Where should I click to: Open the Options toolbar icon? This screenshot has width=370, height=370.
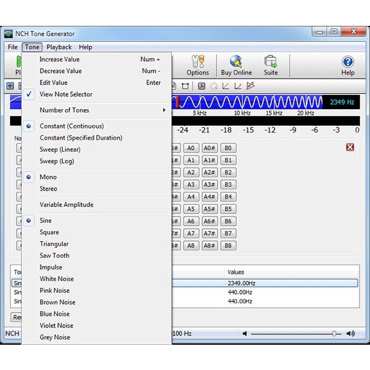[198, 65]
